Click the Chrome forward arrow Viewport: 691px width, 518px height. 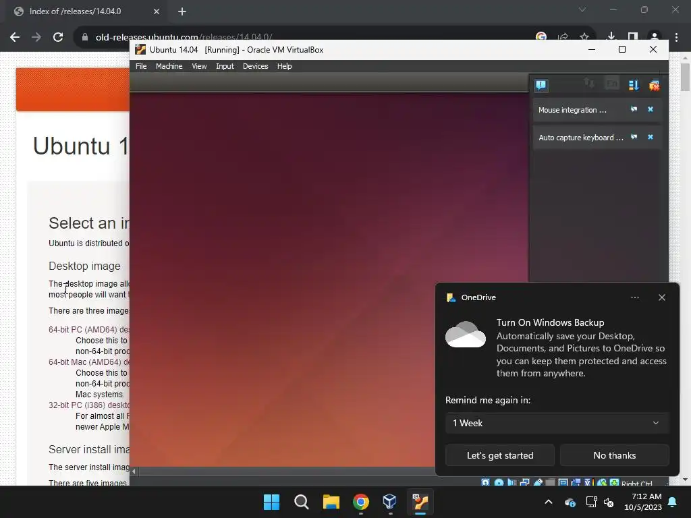pos(36,37)
